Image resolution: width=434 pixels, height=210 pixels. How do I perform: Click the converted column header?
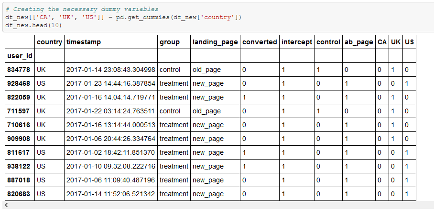point(260,42)
